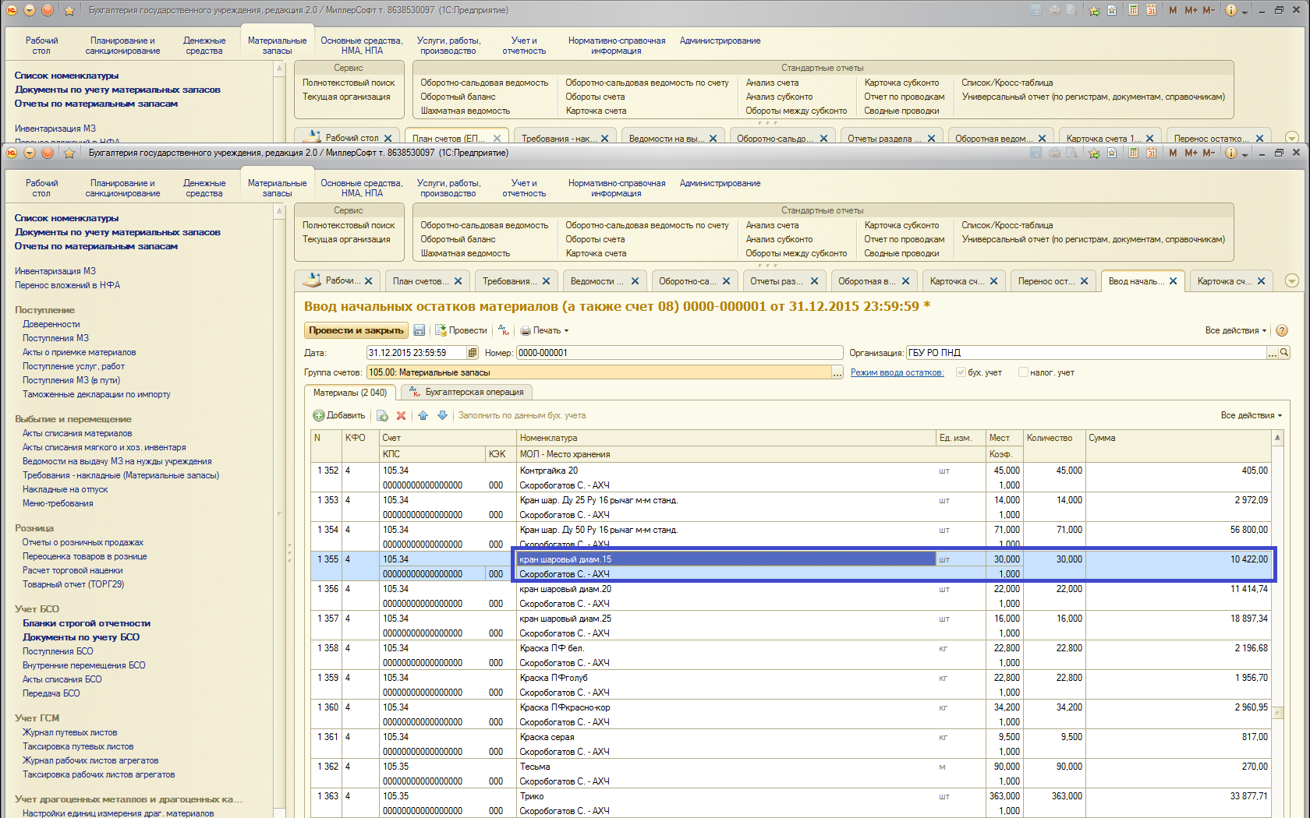The image size is (1310, 818).
Task: Click into the Номер input field
Action: 678,353
